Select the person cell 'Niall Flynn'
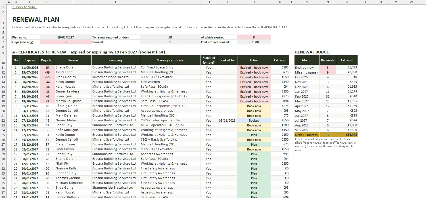The image size is (426, 198). click(73, 163)
